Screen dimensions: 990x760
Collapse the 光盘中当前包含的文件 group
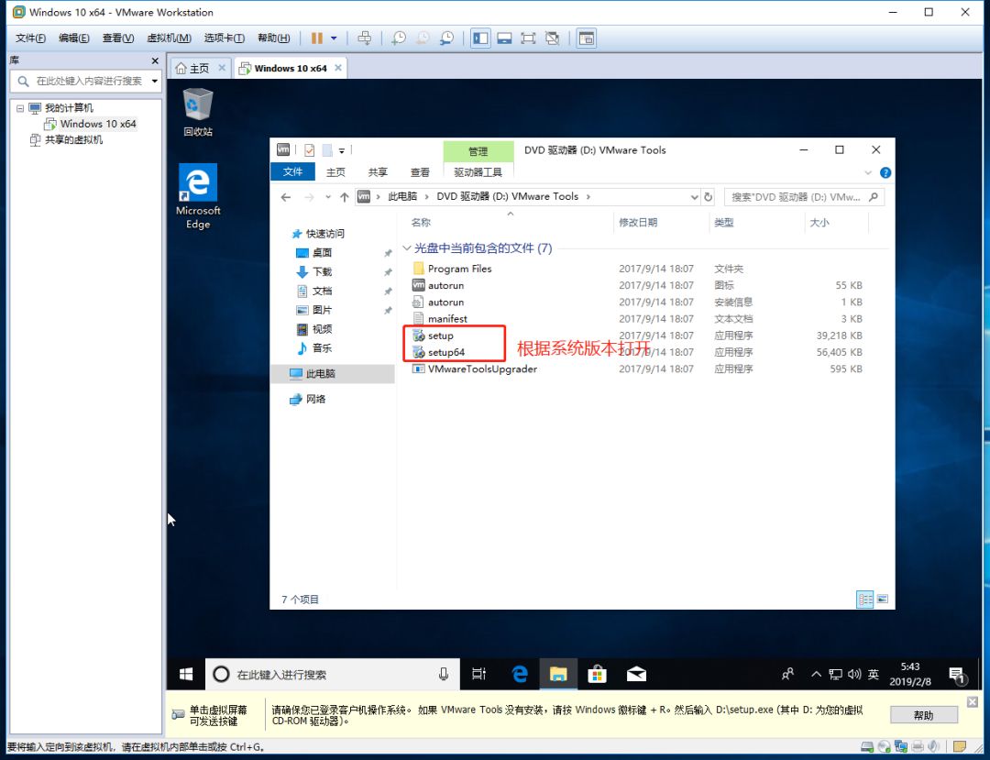(407, 248)
